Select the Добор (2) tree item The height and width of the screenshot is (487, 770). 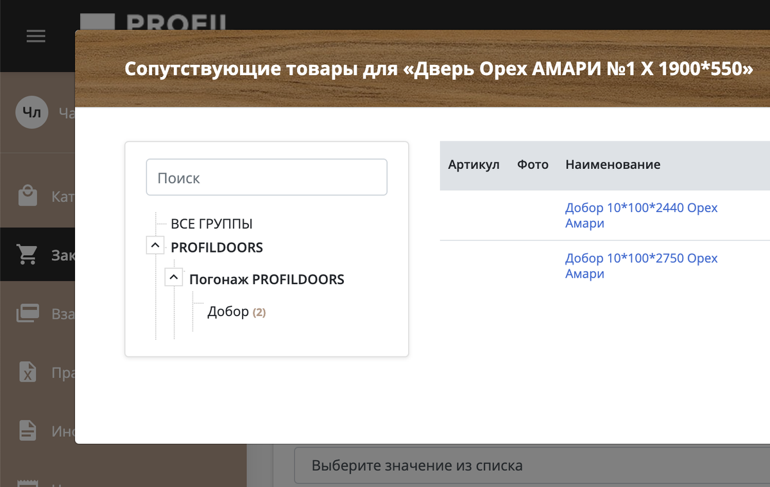pos(236,312)
